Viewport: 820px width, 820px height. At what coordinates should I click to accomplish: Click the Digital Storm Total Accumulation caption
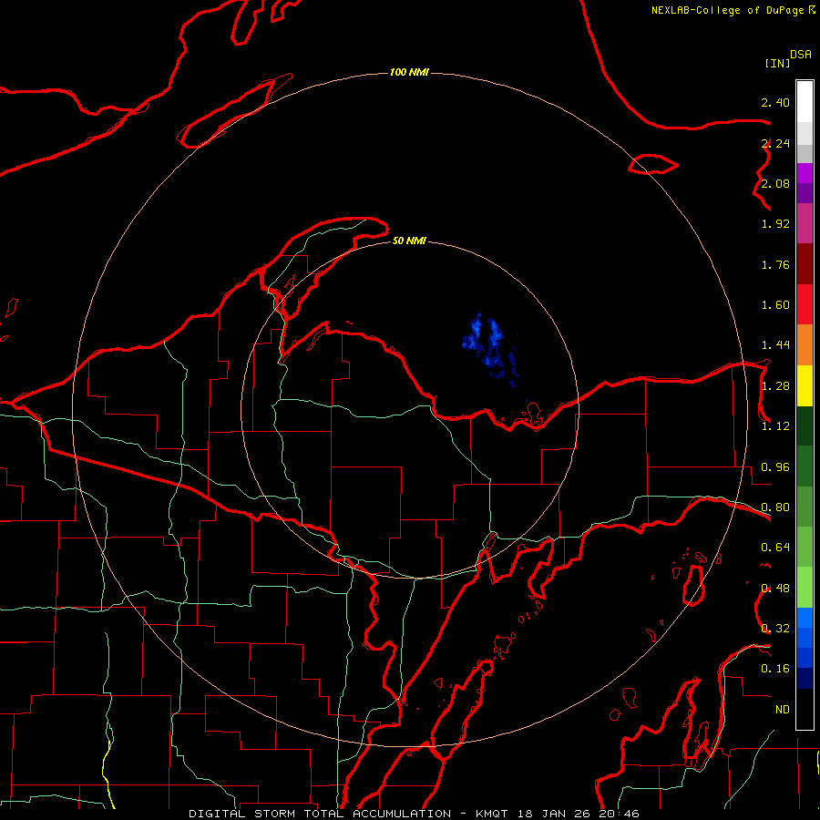(x=320, y=814)
